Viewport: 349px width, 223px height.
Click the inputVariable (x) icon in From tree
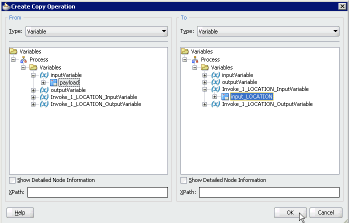click(44, 75)
